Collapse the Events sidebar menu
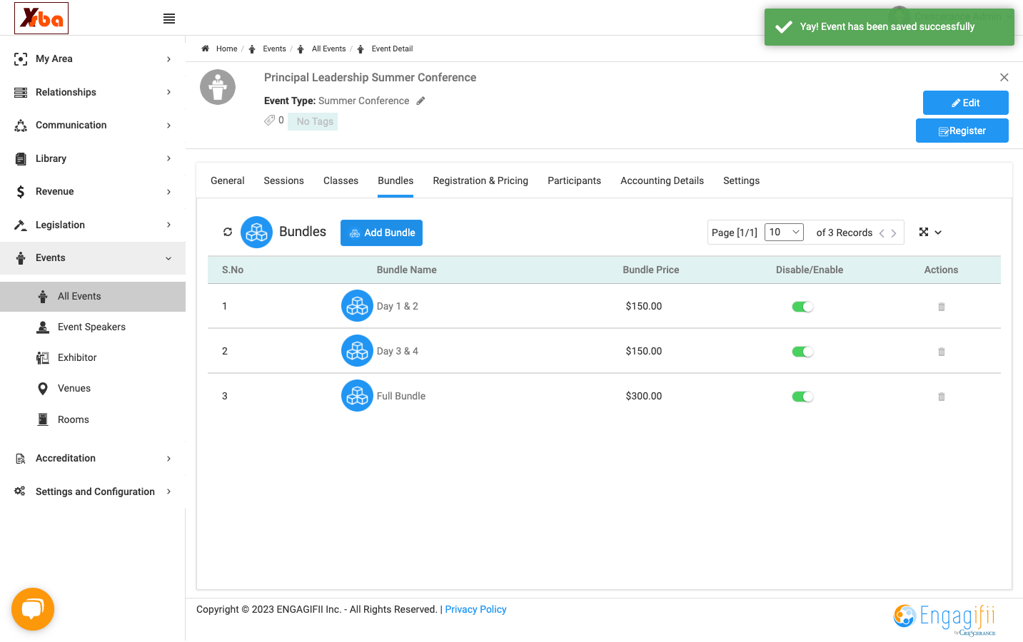1023x642 pixels. [93, 258]
